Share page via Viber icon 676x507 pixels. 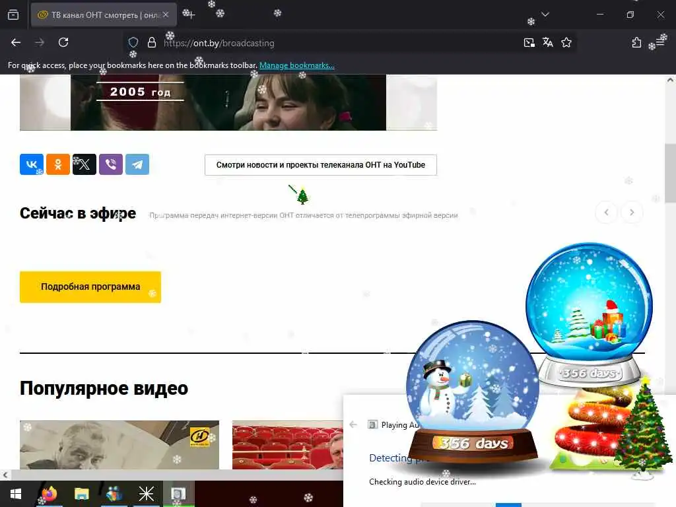pos(111,164)
